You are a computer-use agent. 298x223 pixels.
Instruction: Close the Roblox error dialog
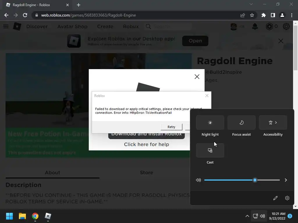(207, 96)
